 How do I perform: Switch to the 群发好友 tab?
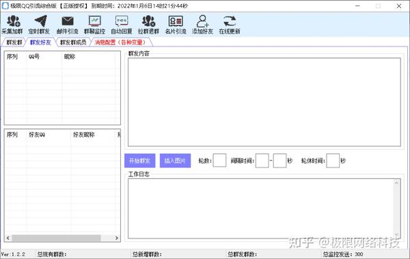[x=40, y=42]
